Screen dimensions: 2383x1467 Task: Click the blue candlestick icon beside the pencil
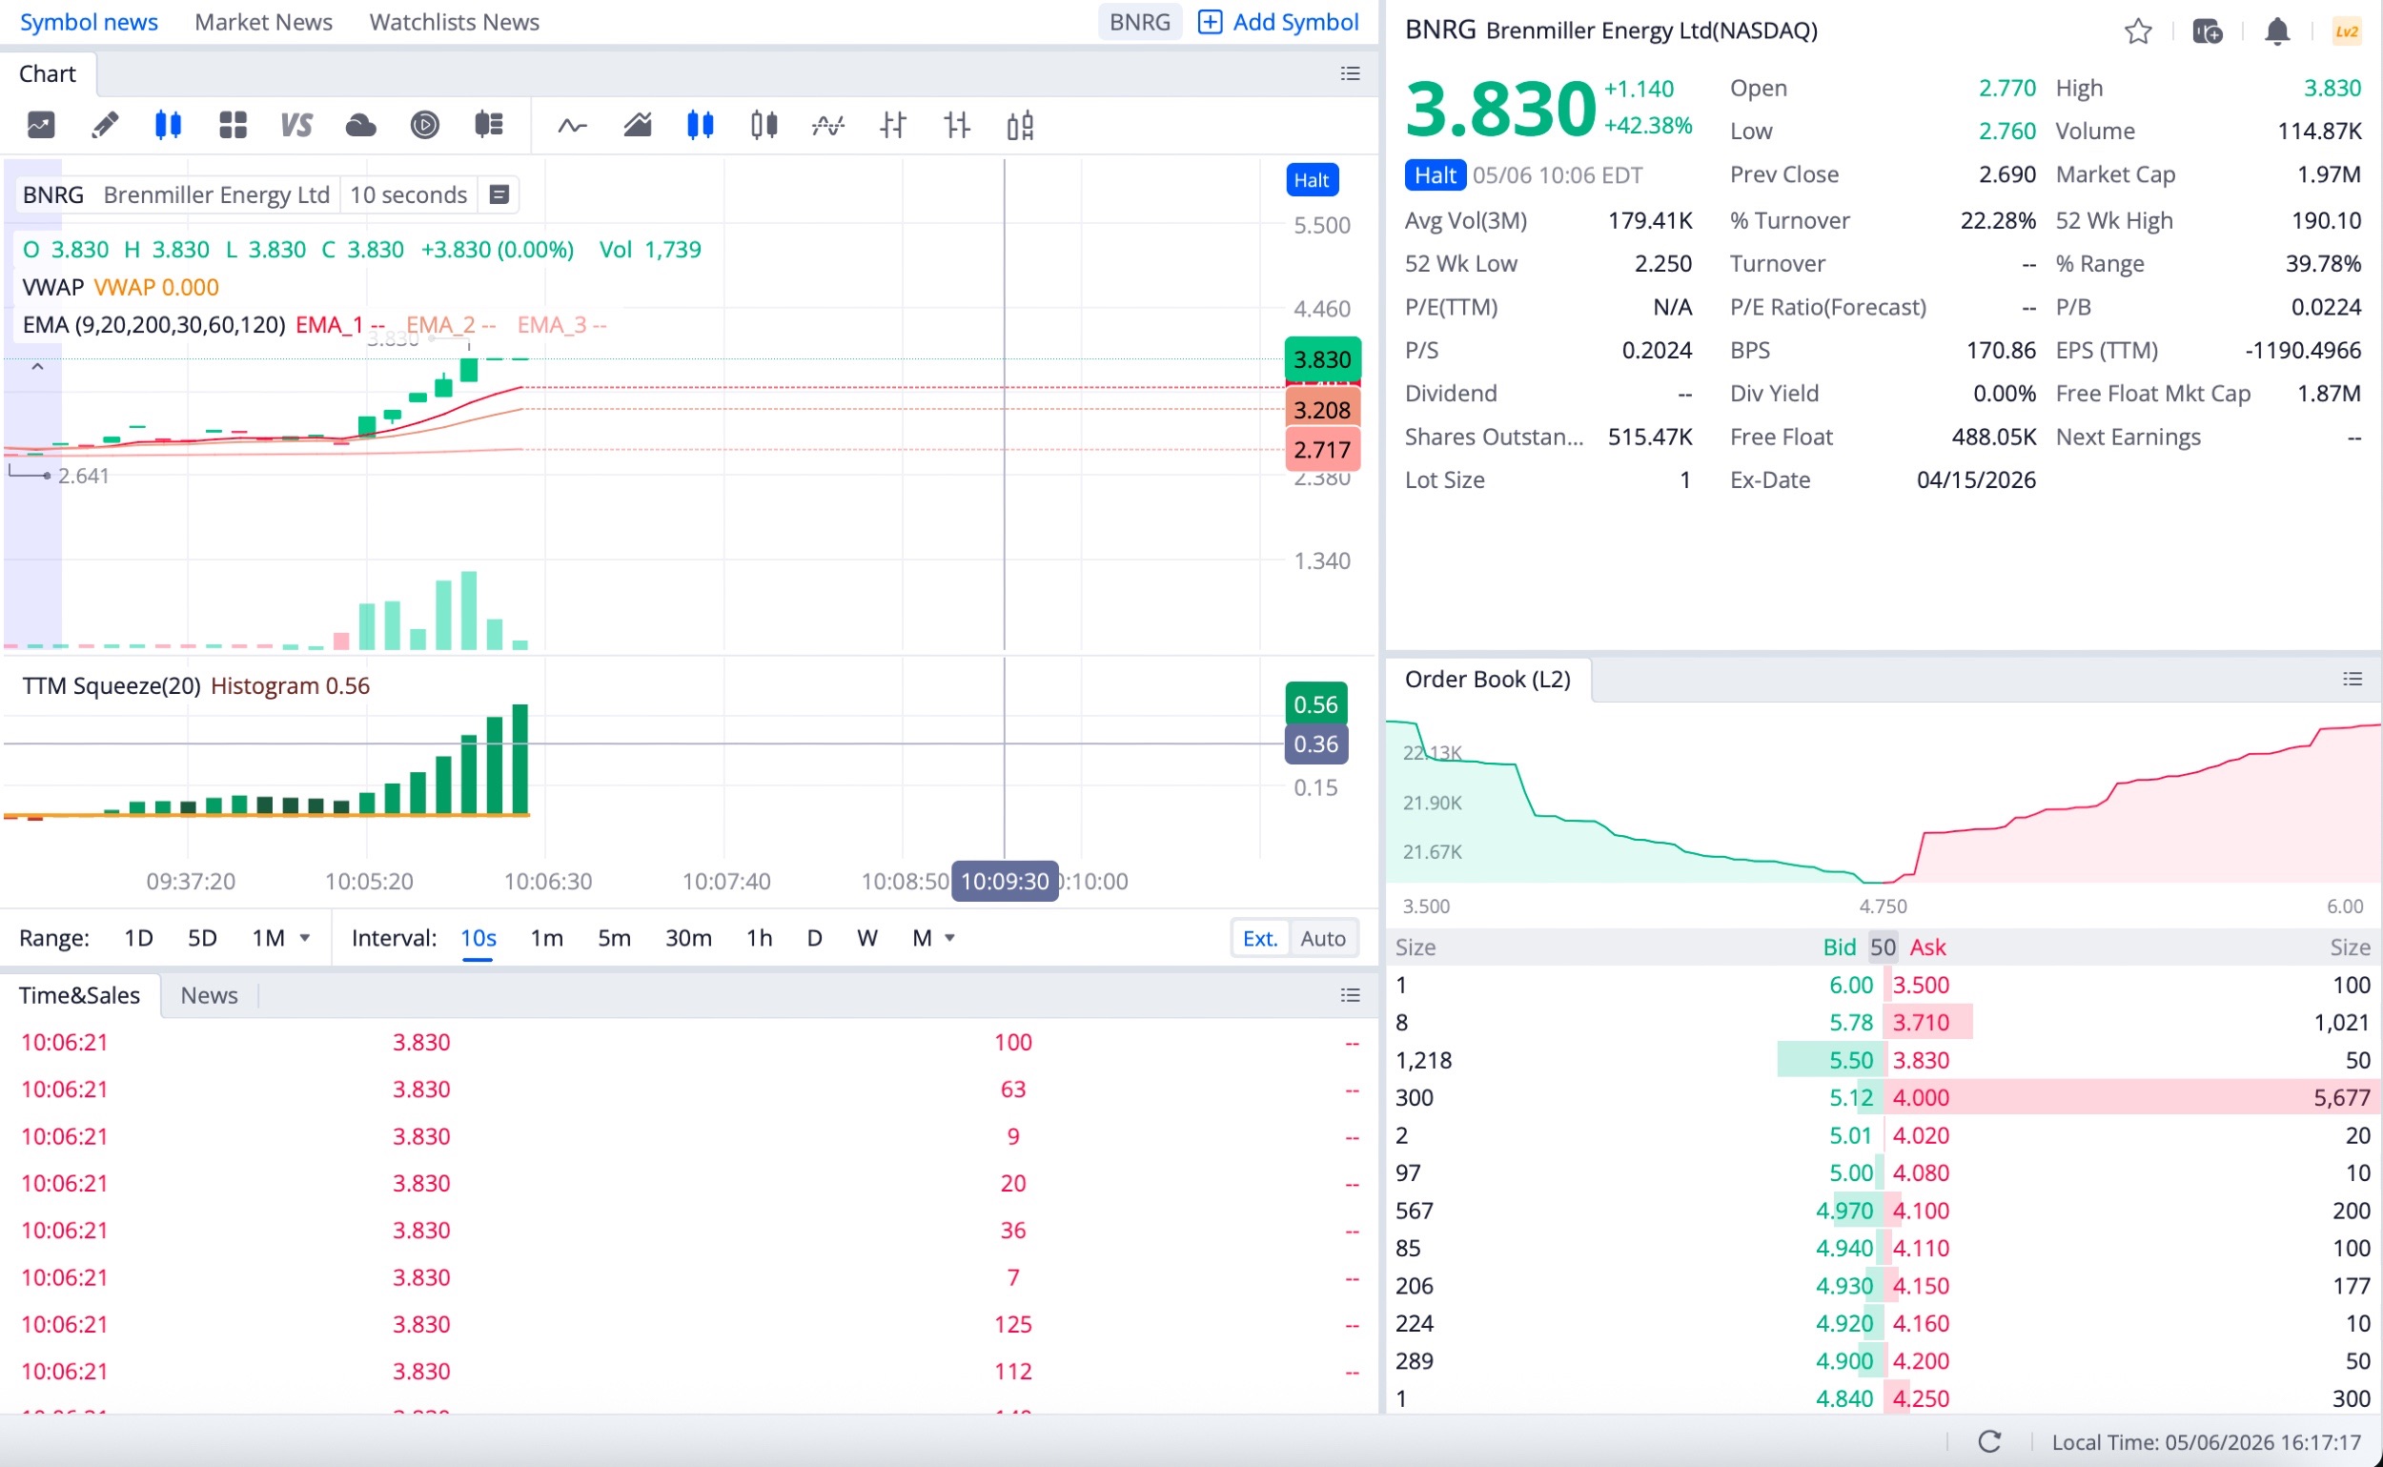click(x=168, y=125)
